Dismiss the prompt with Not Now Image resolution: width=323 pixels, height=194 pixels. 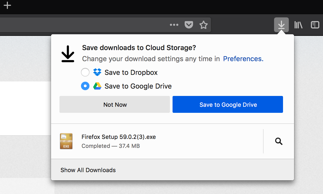click(115, 105)
